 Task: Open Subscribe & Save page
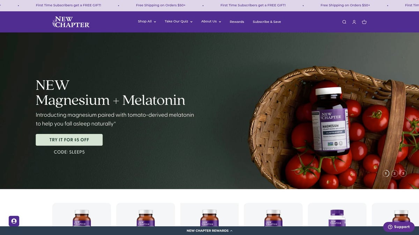pyautogui.click(x=267, y=22)
